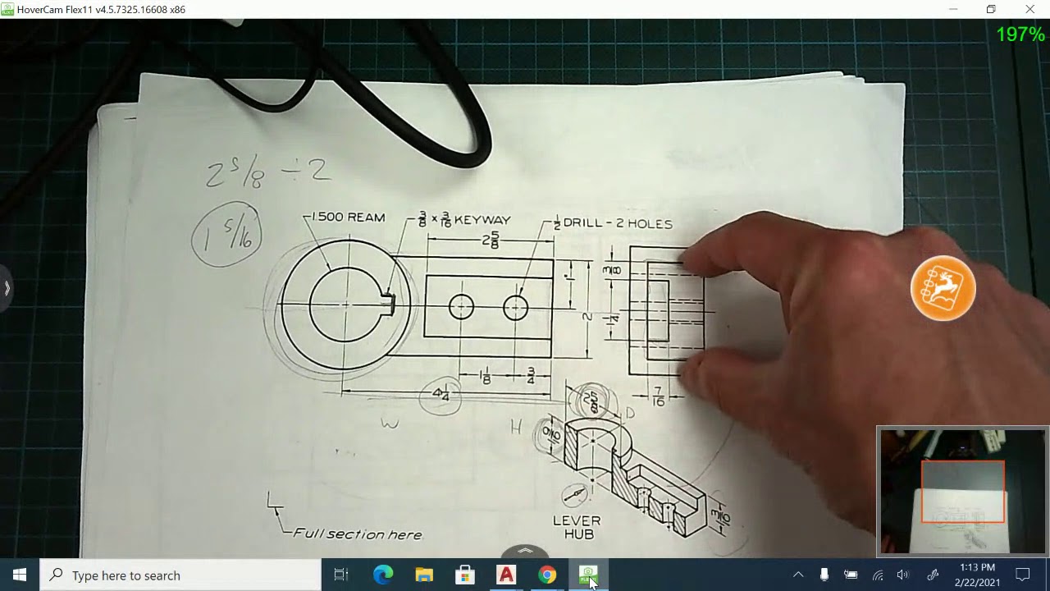
Task: Expand the bottom toolbar chevron handle
Action: coord(525,551)
